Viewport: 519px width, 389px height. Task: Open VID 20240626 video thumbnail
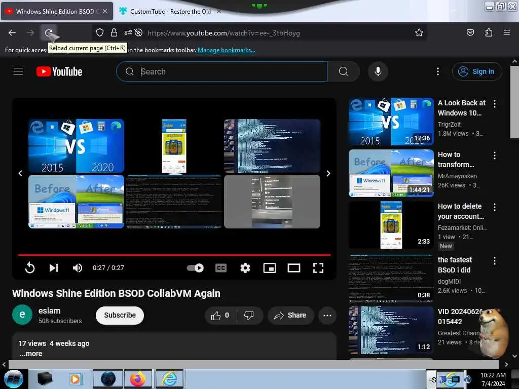coord(391,330)
